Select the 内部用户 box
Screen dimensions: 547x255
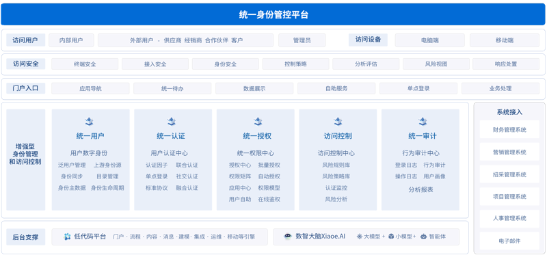tap(71, 40)
